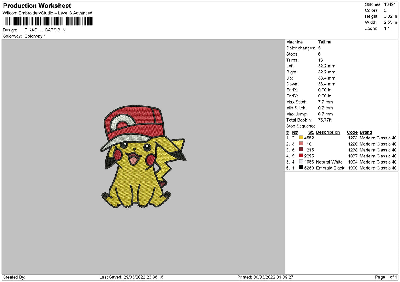The width and height of the screenshot is (400, 282).
Task: Click the St. column header
Action: tap(311, 132)
